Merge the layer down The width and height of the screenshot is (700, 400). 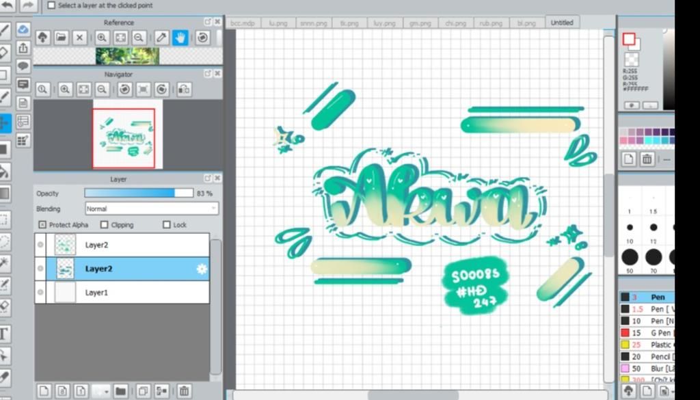161,392
